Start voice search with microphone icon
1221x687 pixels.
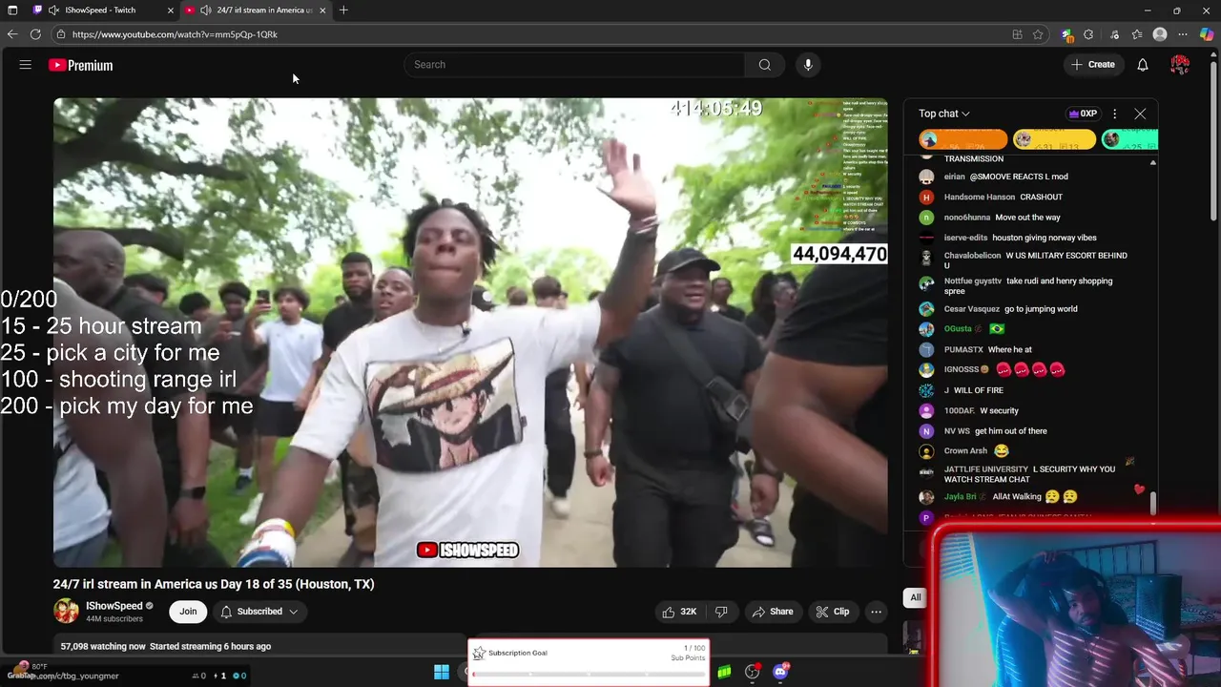808,65
